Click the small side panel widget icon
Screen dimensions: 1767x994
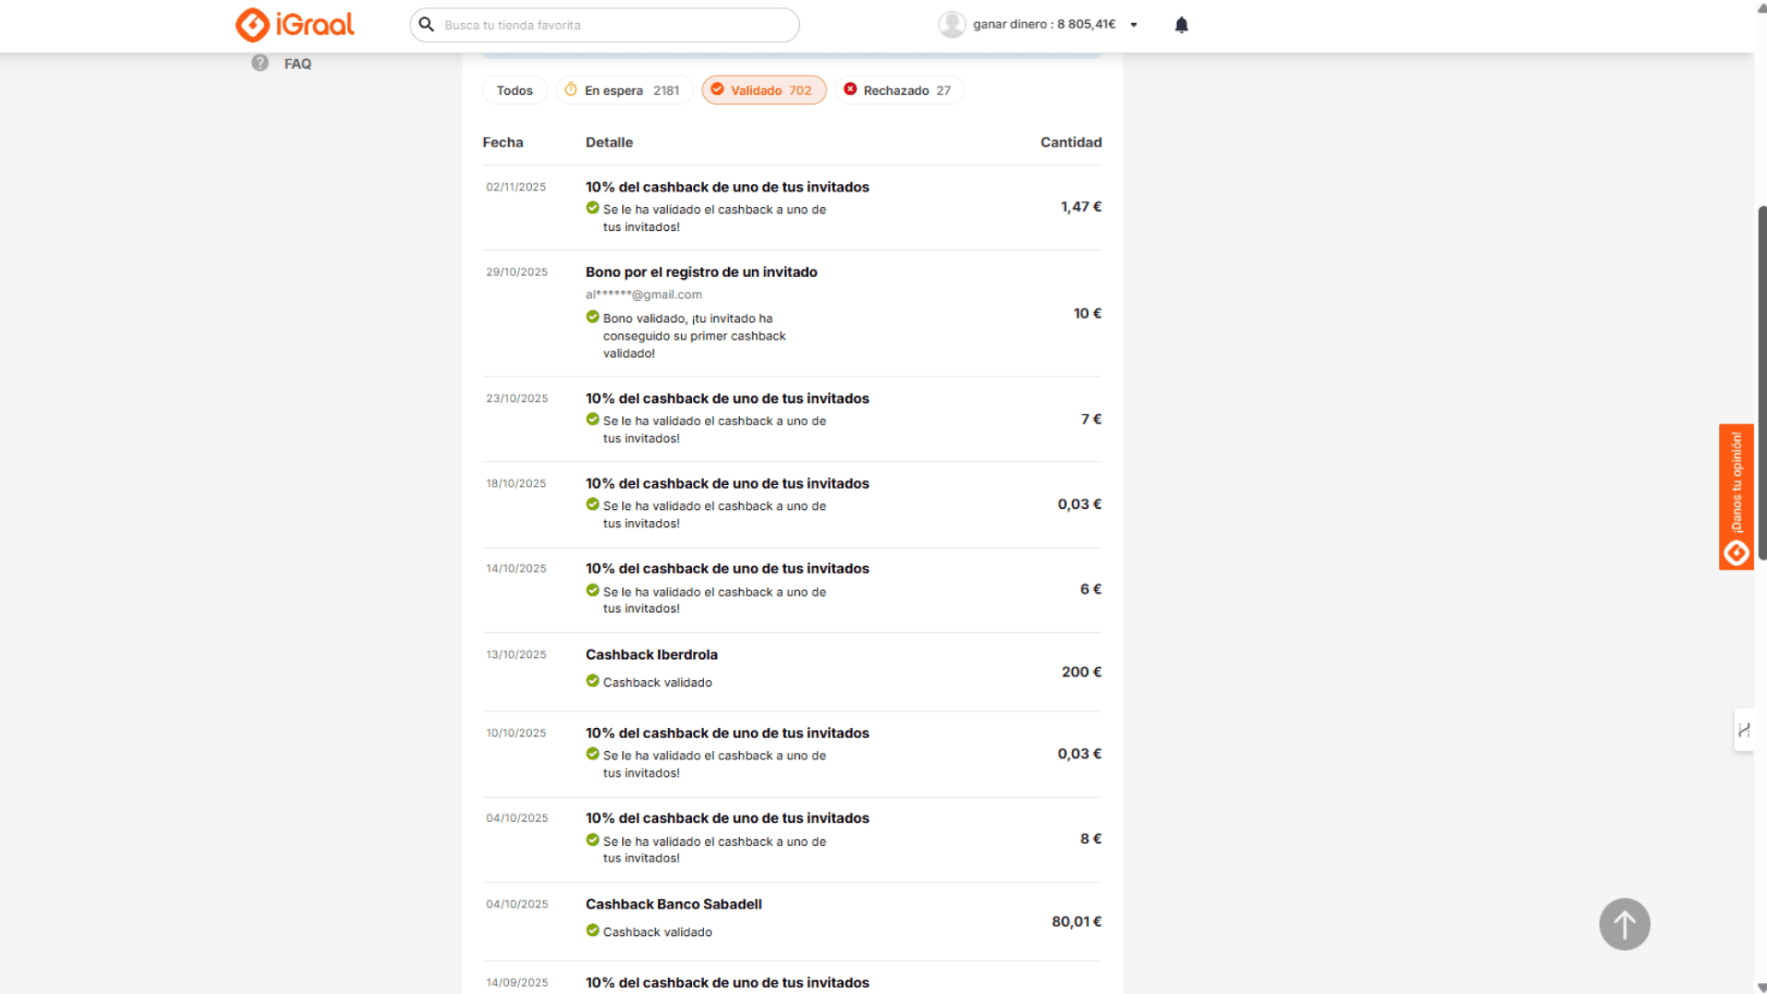pyautogui.click(x=1744, y=730)
